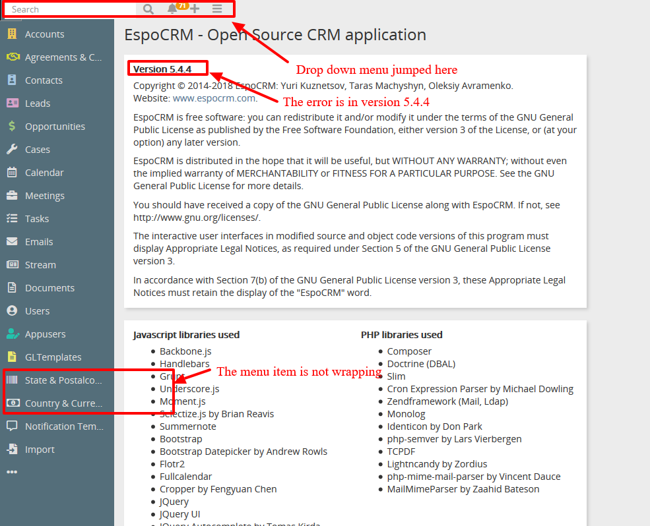Screen dimensions: 650x526
Task: Click the Cases wrench icon
Action: pos(12,149)
